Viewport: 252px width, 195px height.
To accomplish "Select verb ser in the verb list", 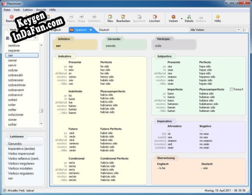I will click(22, 55).
